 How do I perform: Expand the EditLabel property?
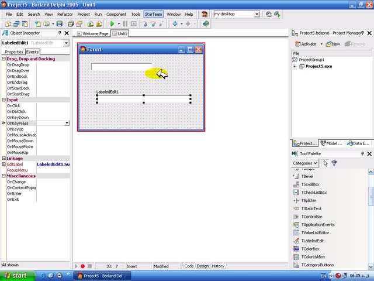[4, 164]
